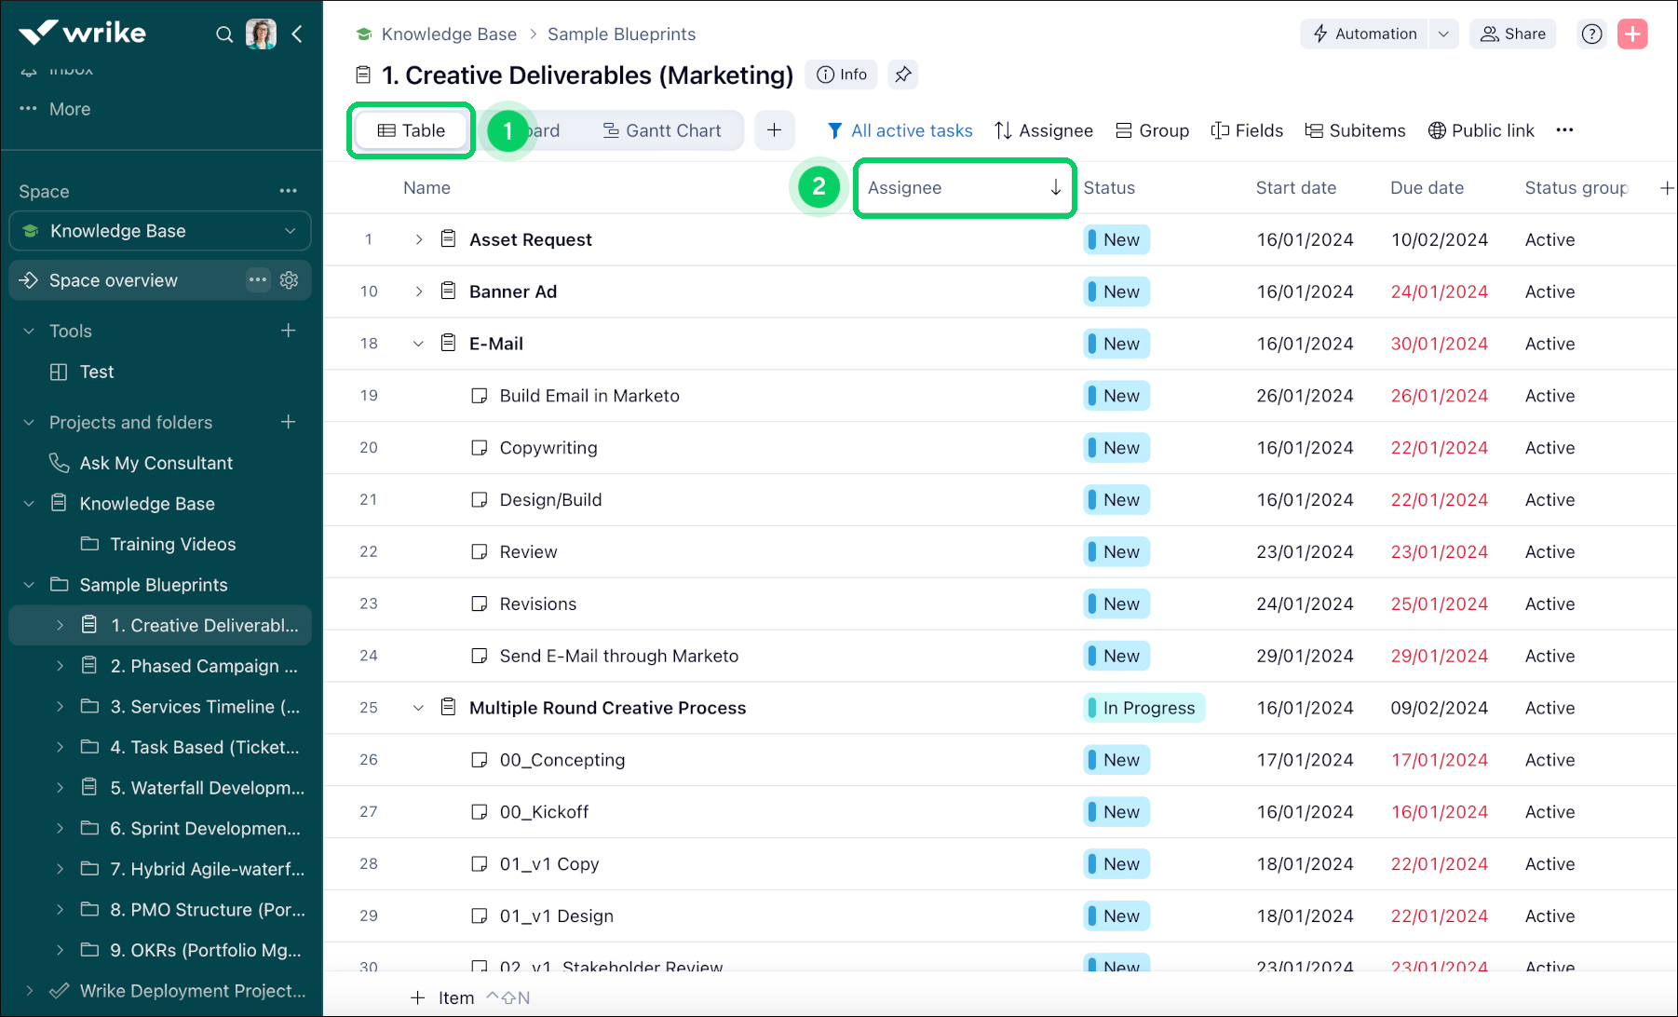This screenshot has width=1678, height=1017.
Task: Collapse the sidebar with the chevron arrow
Action: [297, 34]
